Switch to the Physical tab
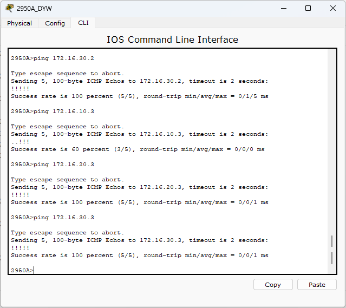This screenshot has width=346, height=308. 19,23
